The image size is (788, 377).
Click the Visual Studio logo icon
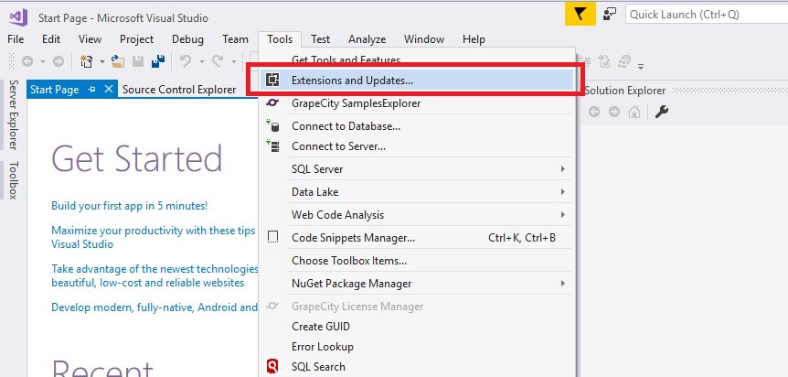18,17
